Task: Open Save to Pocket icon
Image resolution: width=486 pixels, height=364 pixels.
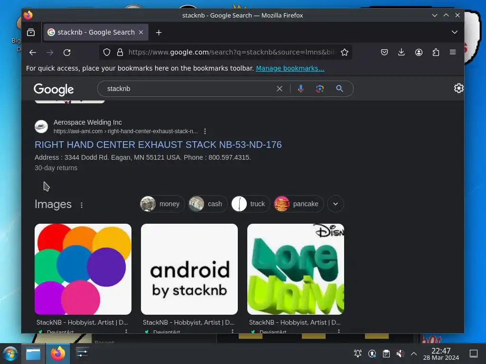Action: pos(384,52)
